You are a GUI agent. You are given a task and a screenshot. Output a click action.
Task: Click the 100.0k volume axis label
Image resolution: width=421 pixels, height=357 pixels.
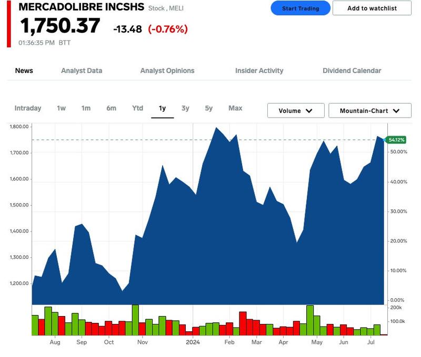pos(397,321)
